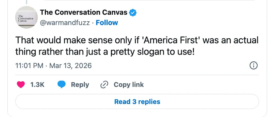Click the Mar 13, 2026 date
Screen dimensions: 275x119
pyautogui.click(x=70, y=65)
